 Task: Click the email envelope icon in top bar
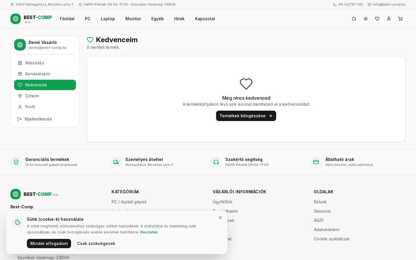369,5
